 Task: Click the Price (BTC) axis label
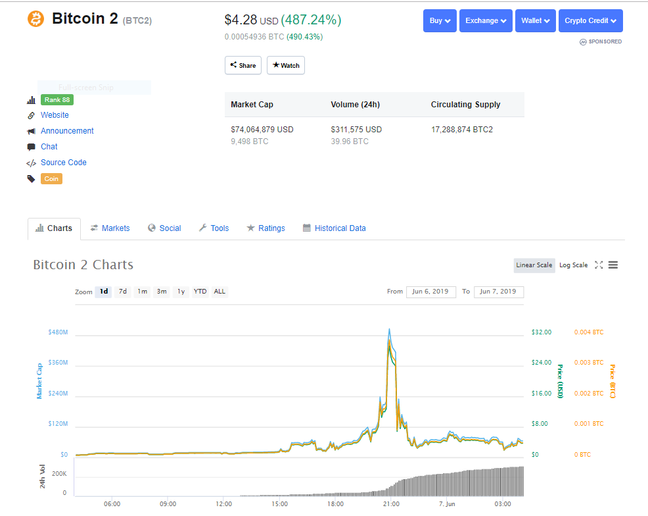[613, 381]
